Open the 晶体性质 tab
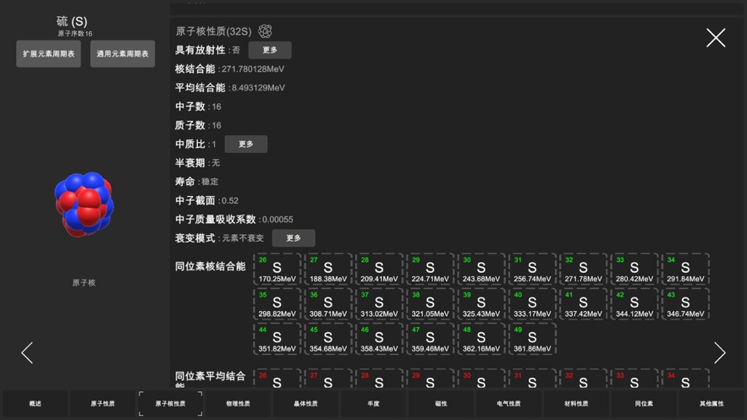The image size is (747, 420). [x=305, y=404]
